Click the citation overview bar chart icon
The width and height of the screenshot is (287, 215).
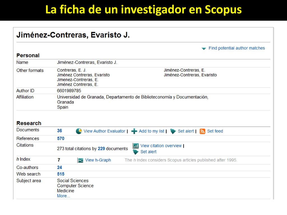tap(136, 146)
